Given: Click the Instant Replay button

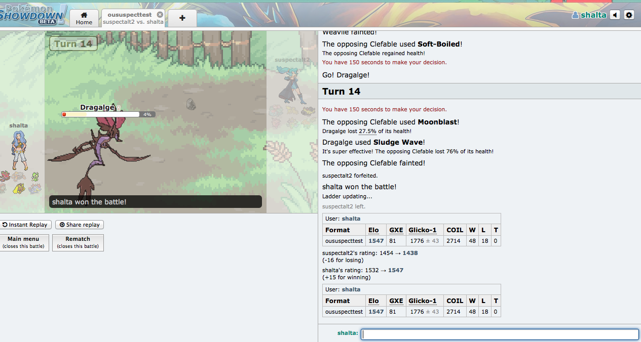Looking at the screenshot, I should (25, 225).
